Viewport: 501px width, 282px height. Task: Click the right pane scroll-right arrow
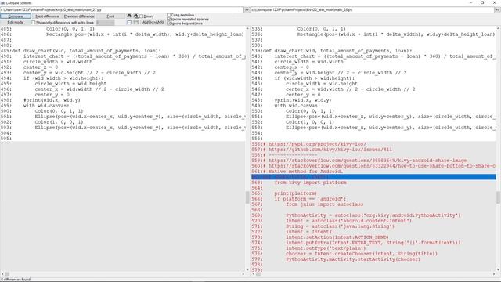494,274
